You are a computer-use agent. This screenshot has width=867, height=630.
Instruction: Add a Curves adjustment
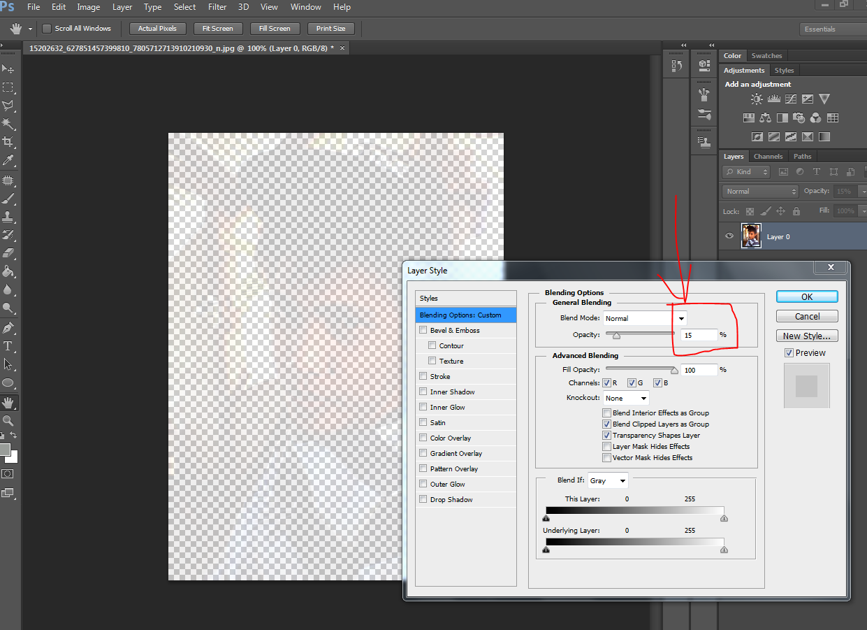pos(790,99)
